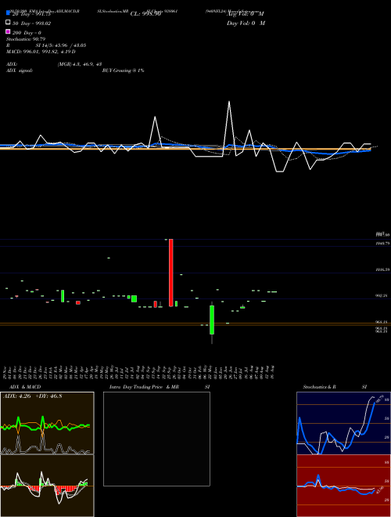The width and height of the screenshot is (391, 517).
Task: Click the 'Day Vol: 0 M' label
Action: [x=246, y=23]
